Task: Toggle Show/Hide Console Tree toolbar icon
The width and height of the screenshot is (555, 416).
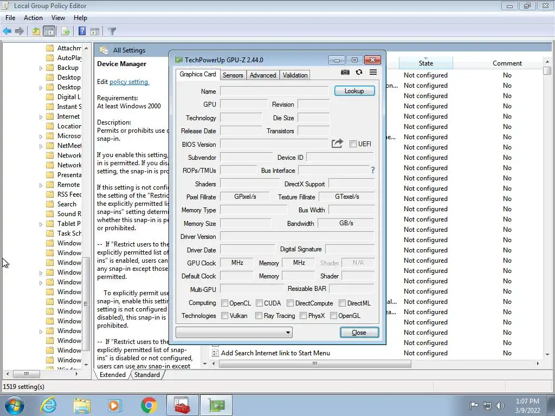Action: click(x=49, y=31)
